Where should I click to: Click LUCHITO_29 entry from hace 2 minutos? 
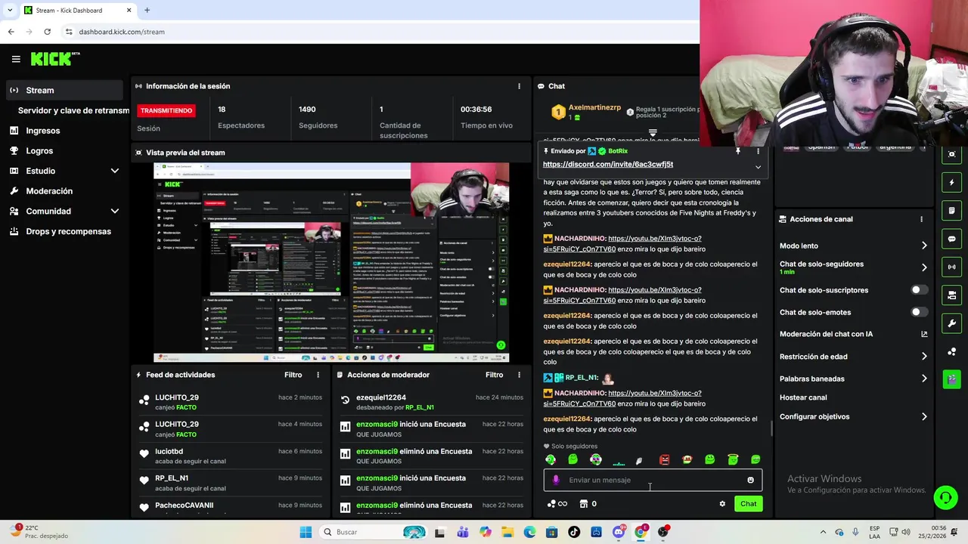tap(229, 402)
